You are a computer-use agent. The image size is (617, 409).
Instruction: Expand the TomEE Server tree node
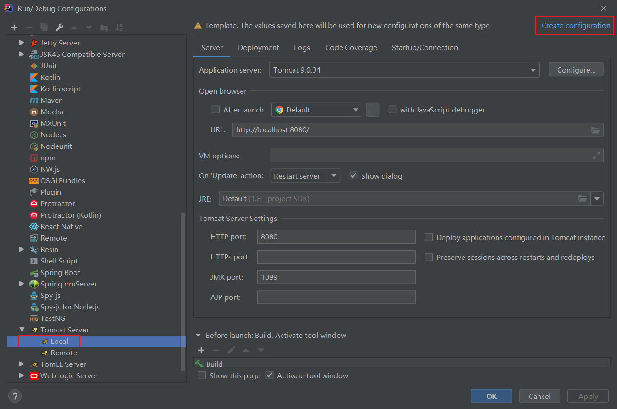22,364
